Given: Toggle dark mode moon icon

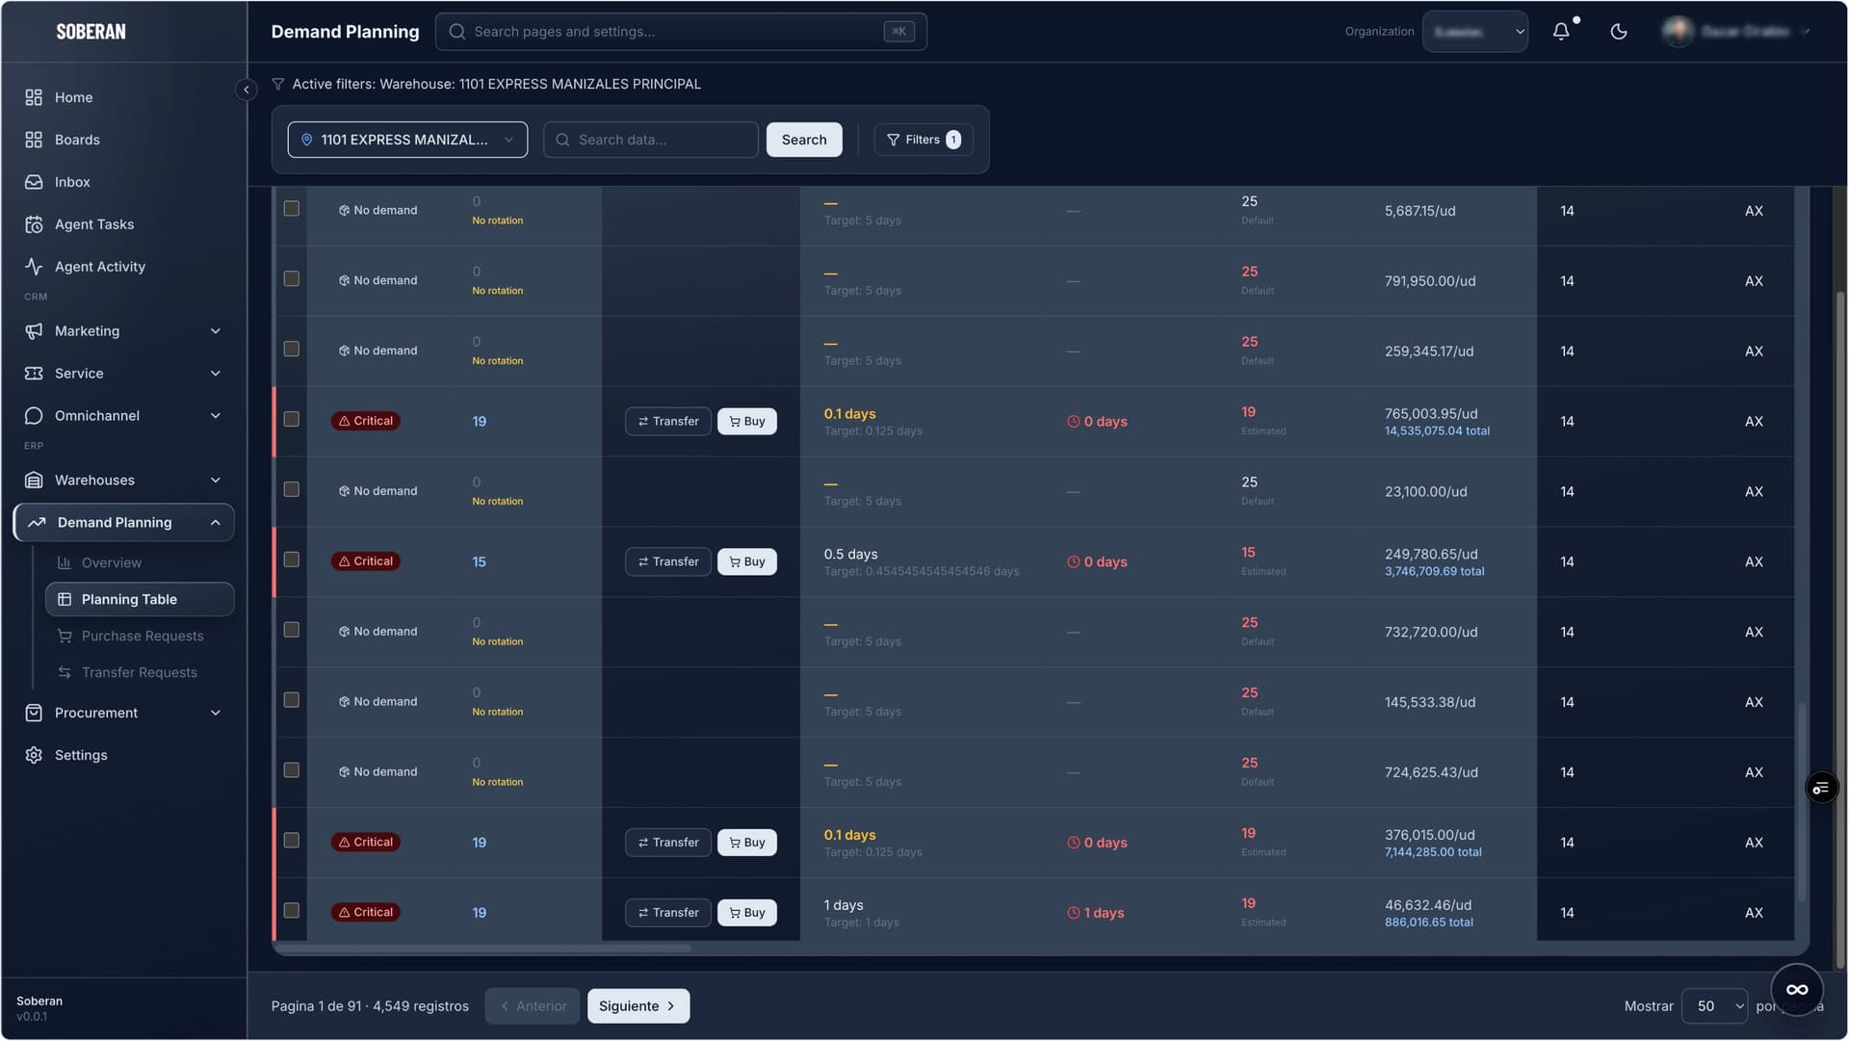Looking at the screenshot, I should [x=1619, y=32].
